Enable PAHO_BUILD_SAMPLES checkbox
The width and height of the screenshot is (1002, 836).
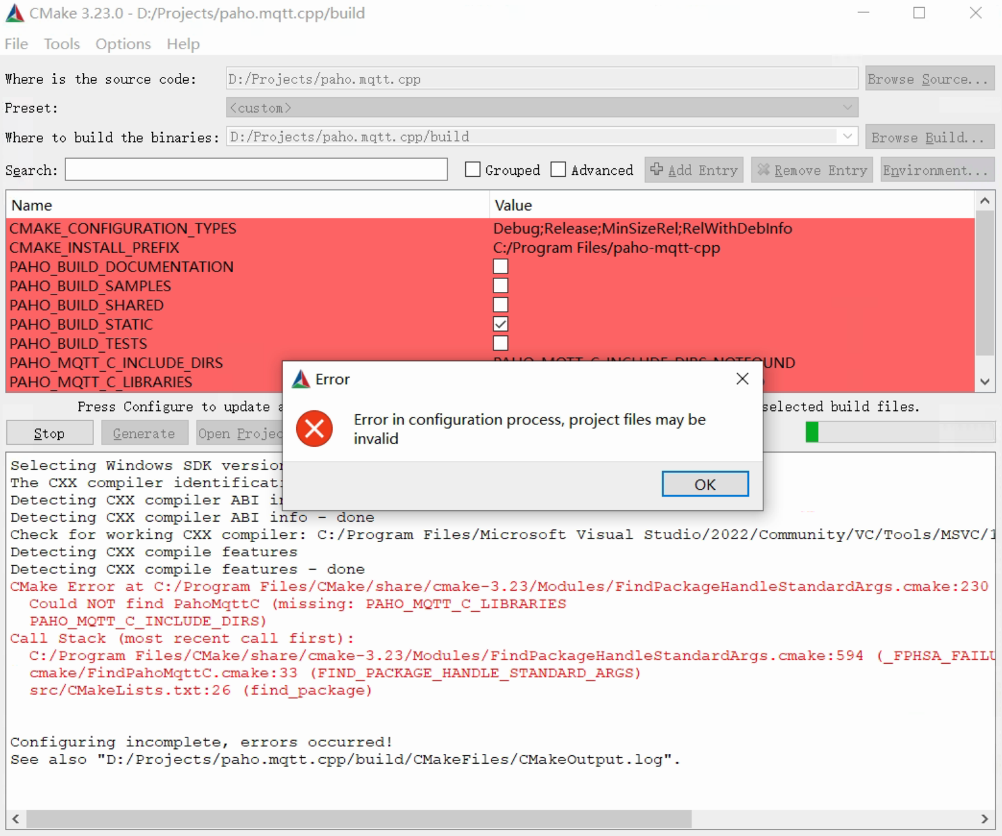pos(501,285)
